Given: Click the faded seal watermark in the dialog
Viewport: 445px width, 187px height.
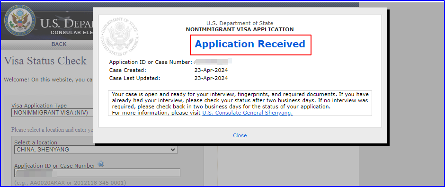Looking at the screenshot, I should (x=119, y=36).
